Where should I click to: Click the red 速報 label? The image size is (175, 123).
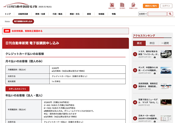7,31
